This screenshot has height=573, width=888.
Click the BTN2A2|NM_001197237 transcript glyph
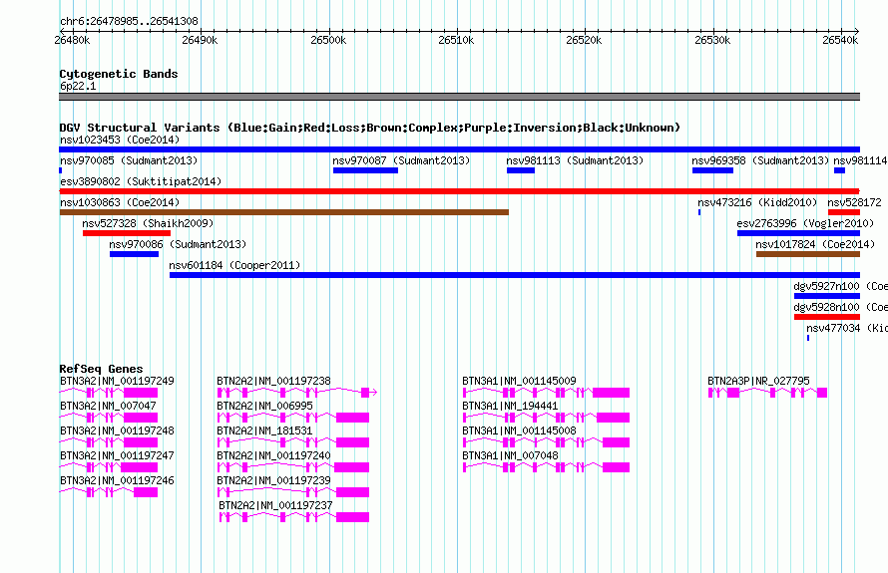click(x=294, y=517)
